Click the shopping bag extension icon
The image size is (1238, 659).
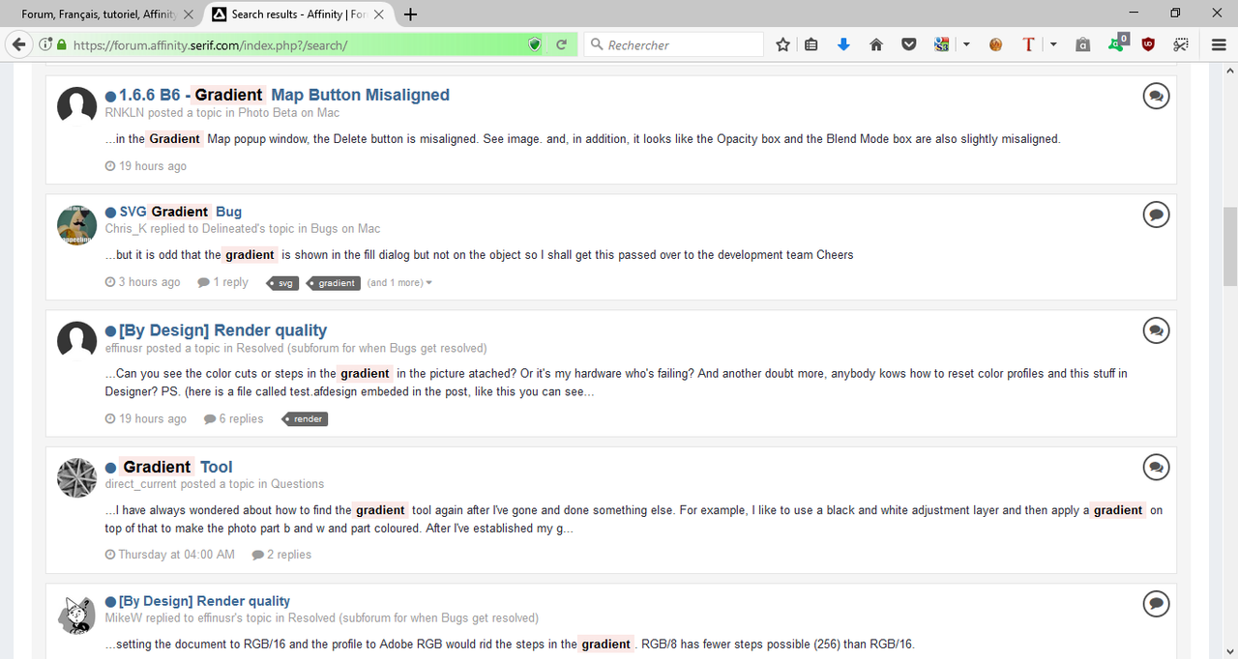(x=1082, y=44)
